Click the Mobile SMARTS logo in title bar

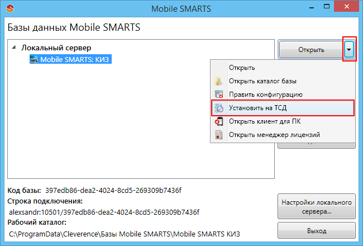click(10, 8)
